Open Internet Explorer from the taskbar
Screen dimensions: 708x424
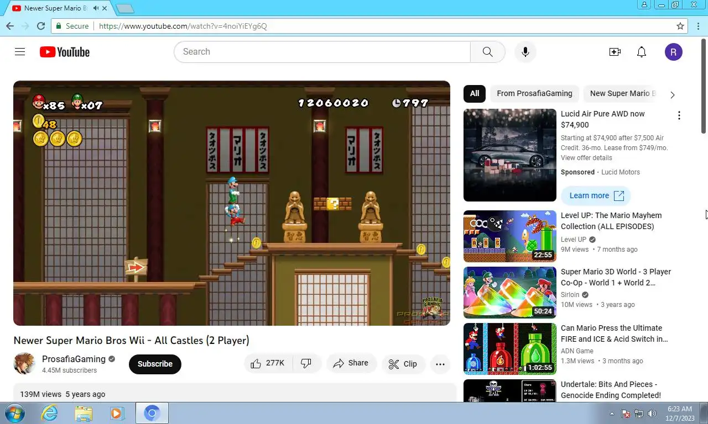[50, 413]
